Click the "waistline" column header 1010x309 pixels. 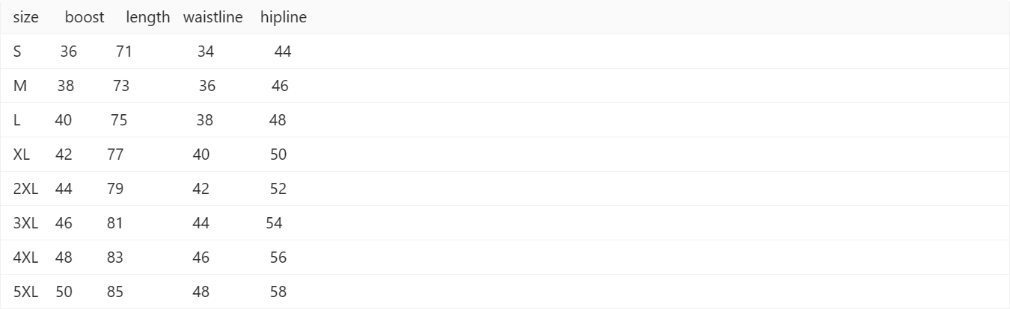pyautogui.click(x=212, y=17)
